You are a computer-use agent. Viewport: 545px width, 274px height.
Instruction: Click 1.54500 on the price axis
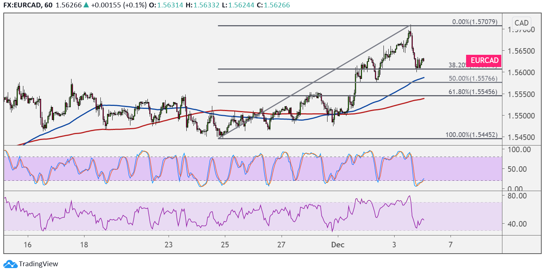[521, 137]
